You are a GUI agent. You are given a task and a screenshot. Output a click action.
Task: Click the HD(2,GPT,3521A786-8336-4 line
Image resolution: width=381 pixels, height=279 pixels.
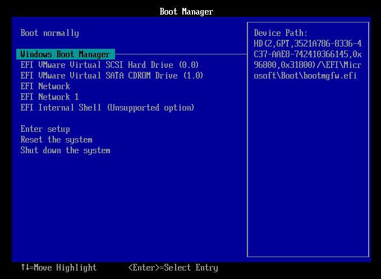307,43
